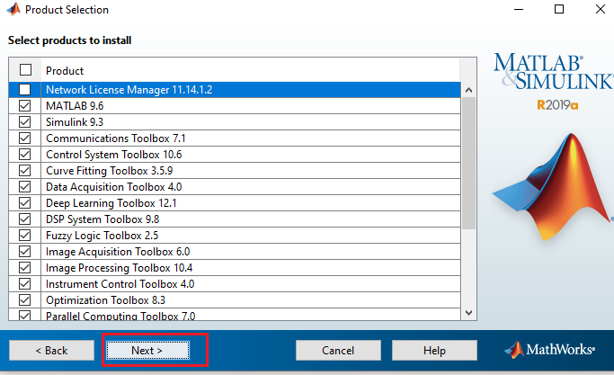The height and width of the screenshot is (375, 614).
Task: Check the Network License Manager 11.14.1.2 checkbox
Action: click(x=25, y=90)
